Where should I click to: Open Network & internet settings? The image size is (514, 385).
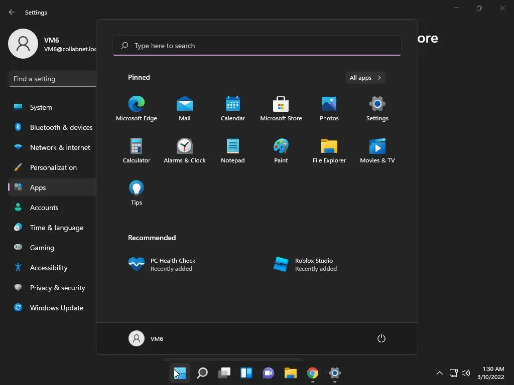coord(52,147)
